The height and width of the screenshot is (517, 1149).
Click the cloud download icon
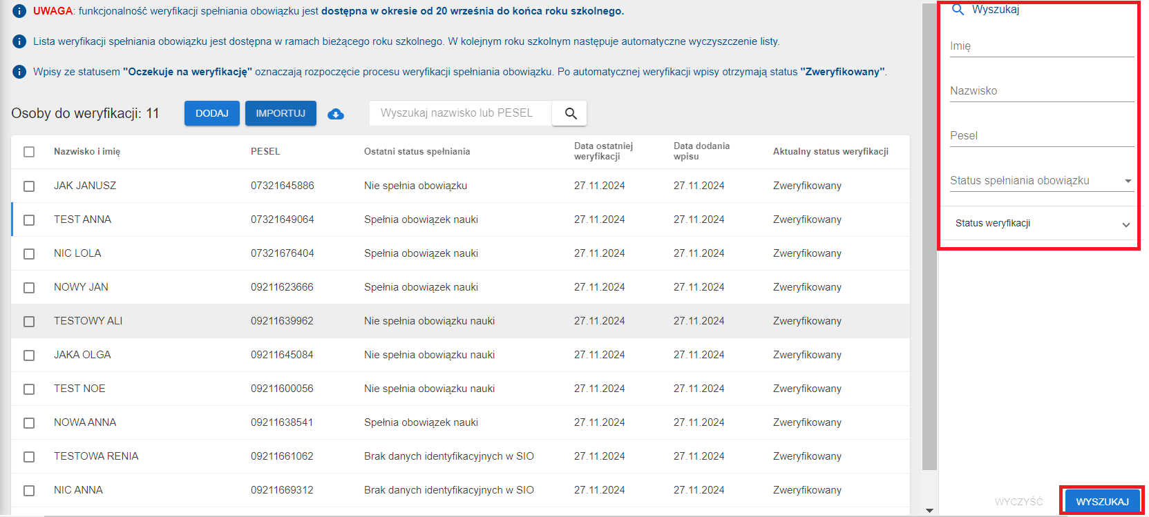[x=336, y=114]
